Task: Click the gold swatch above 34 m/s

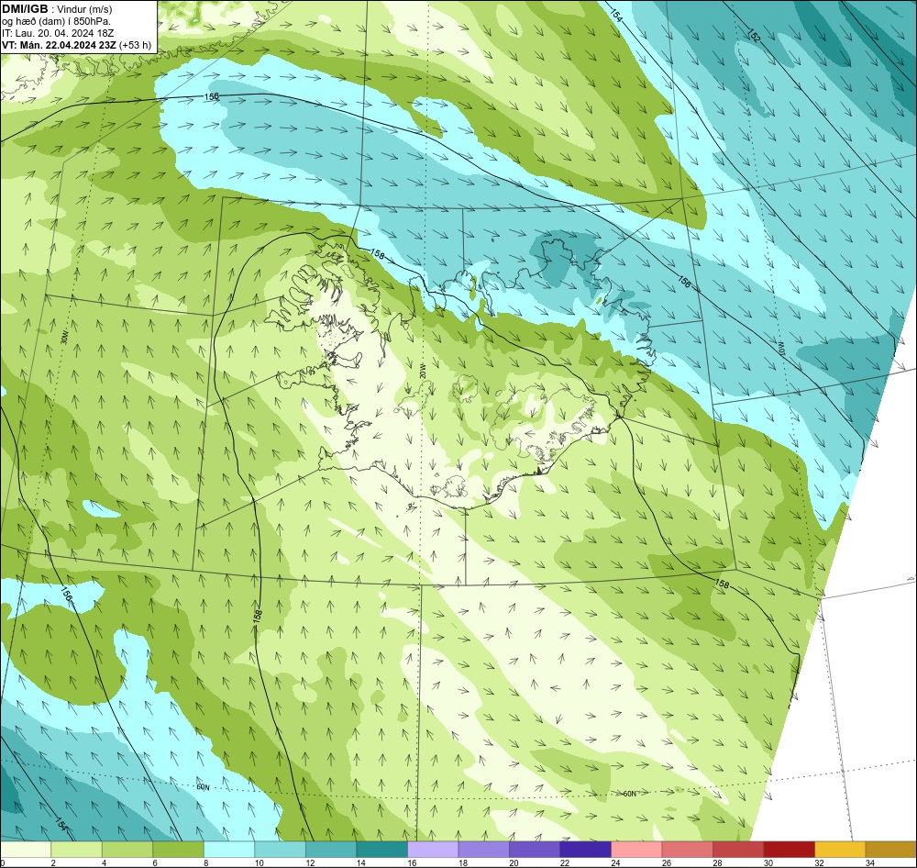Action: pos(890,850)
